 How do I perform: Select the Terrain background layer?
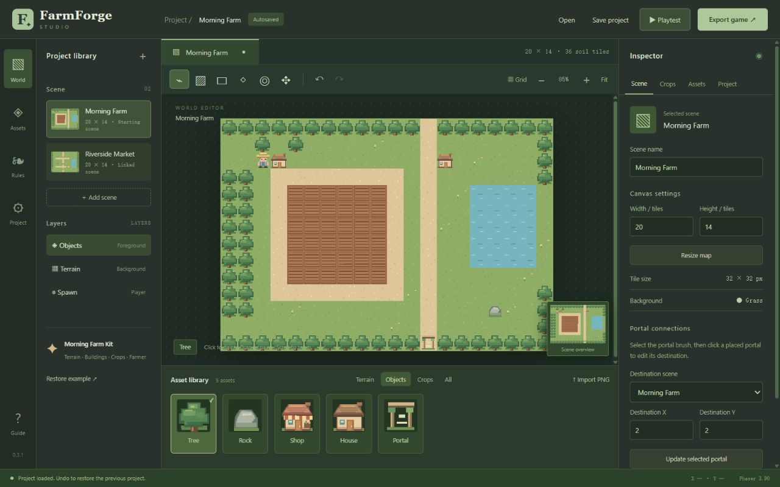[99, 268]
